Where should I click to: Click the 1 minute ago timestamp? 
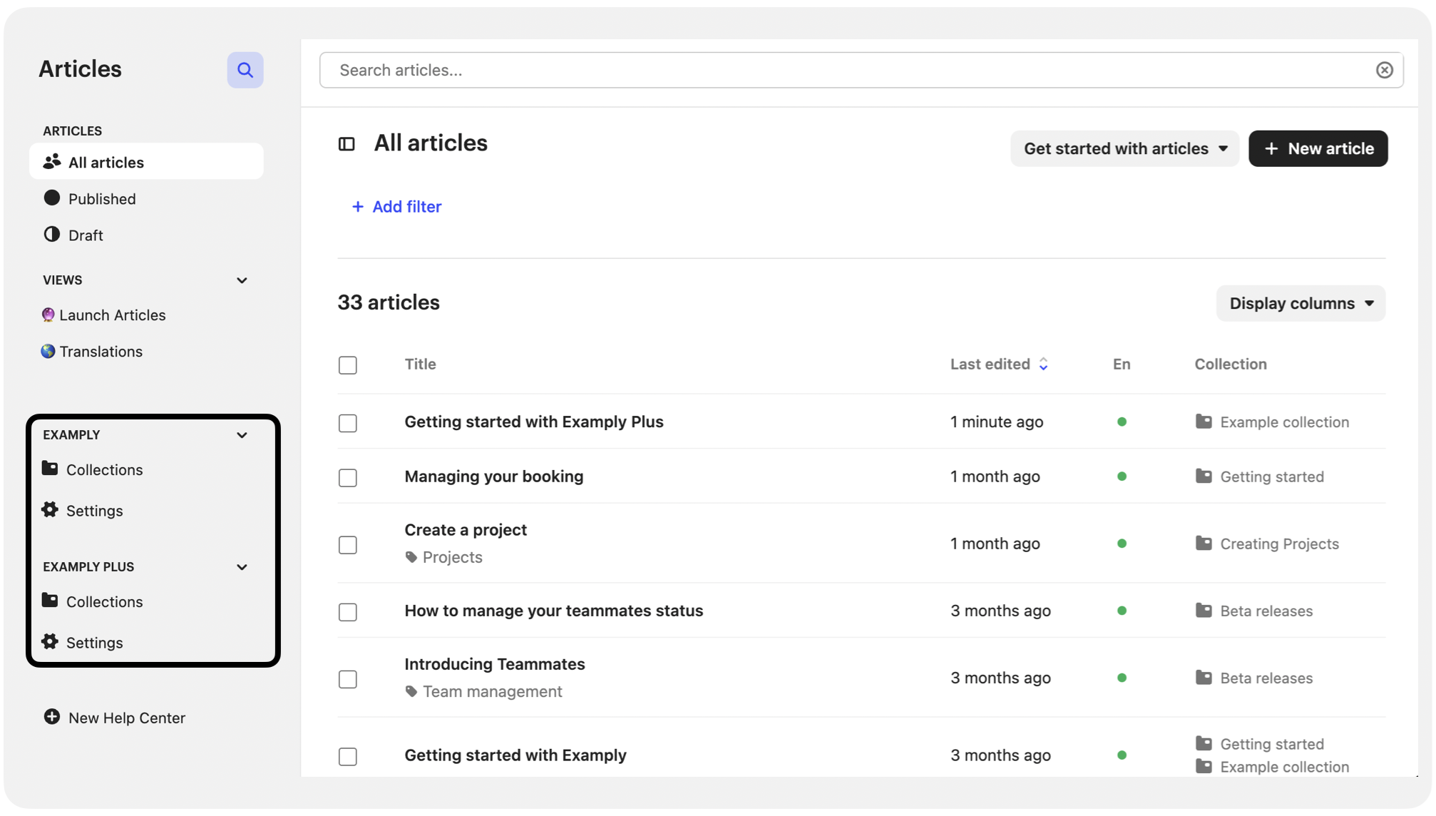pos(997,422)
